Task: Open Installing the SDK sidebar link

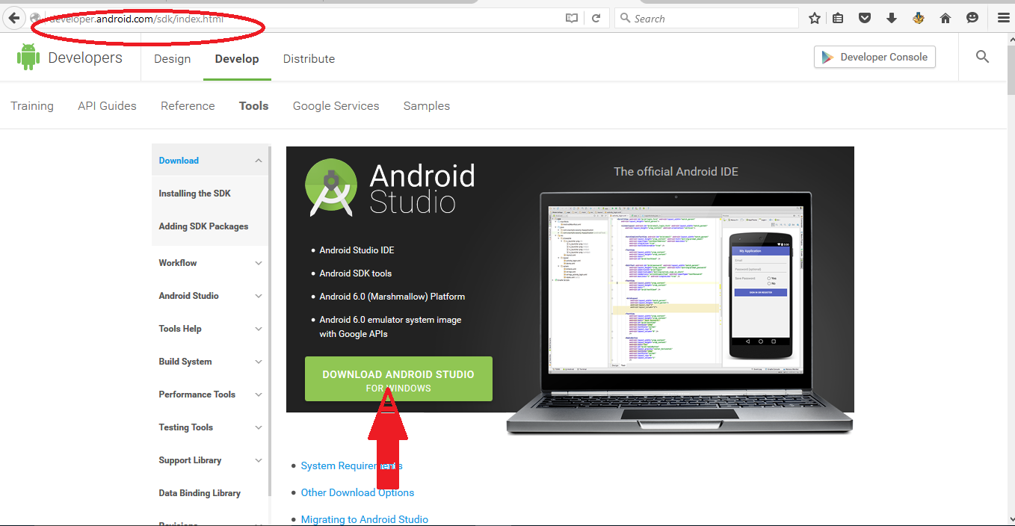Action: click(x=194, y=194)
